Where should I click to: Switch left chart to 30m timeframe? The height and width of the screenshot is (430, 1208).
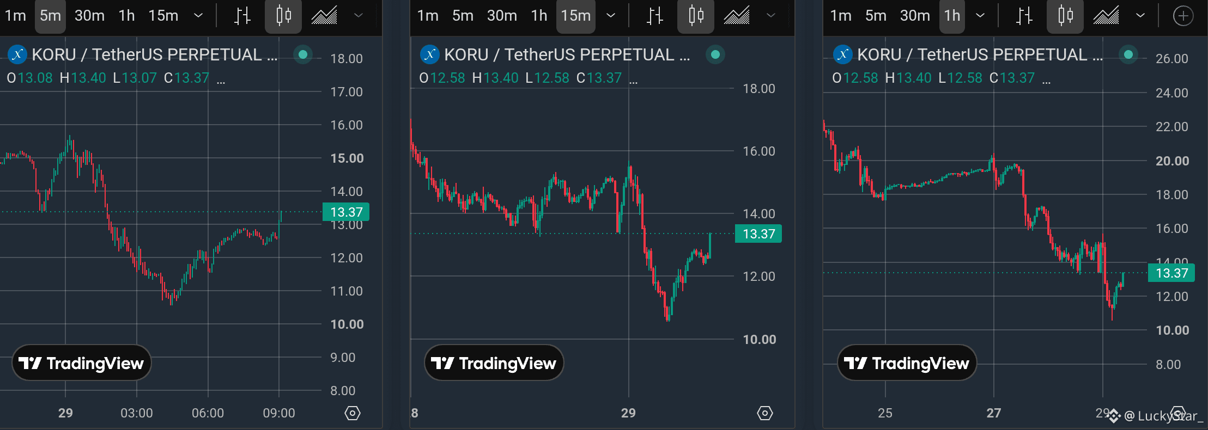click(x=89, y=16)
